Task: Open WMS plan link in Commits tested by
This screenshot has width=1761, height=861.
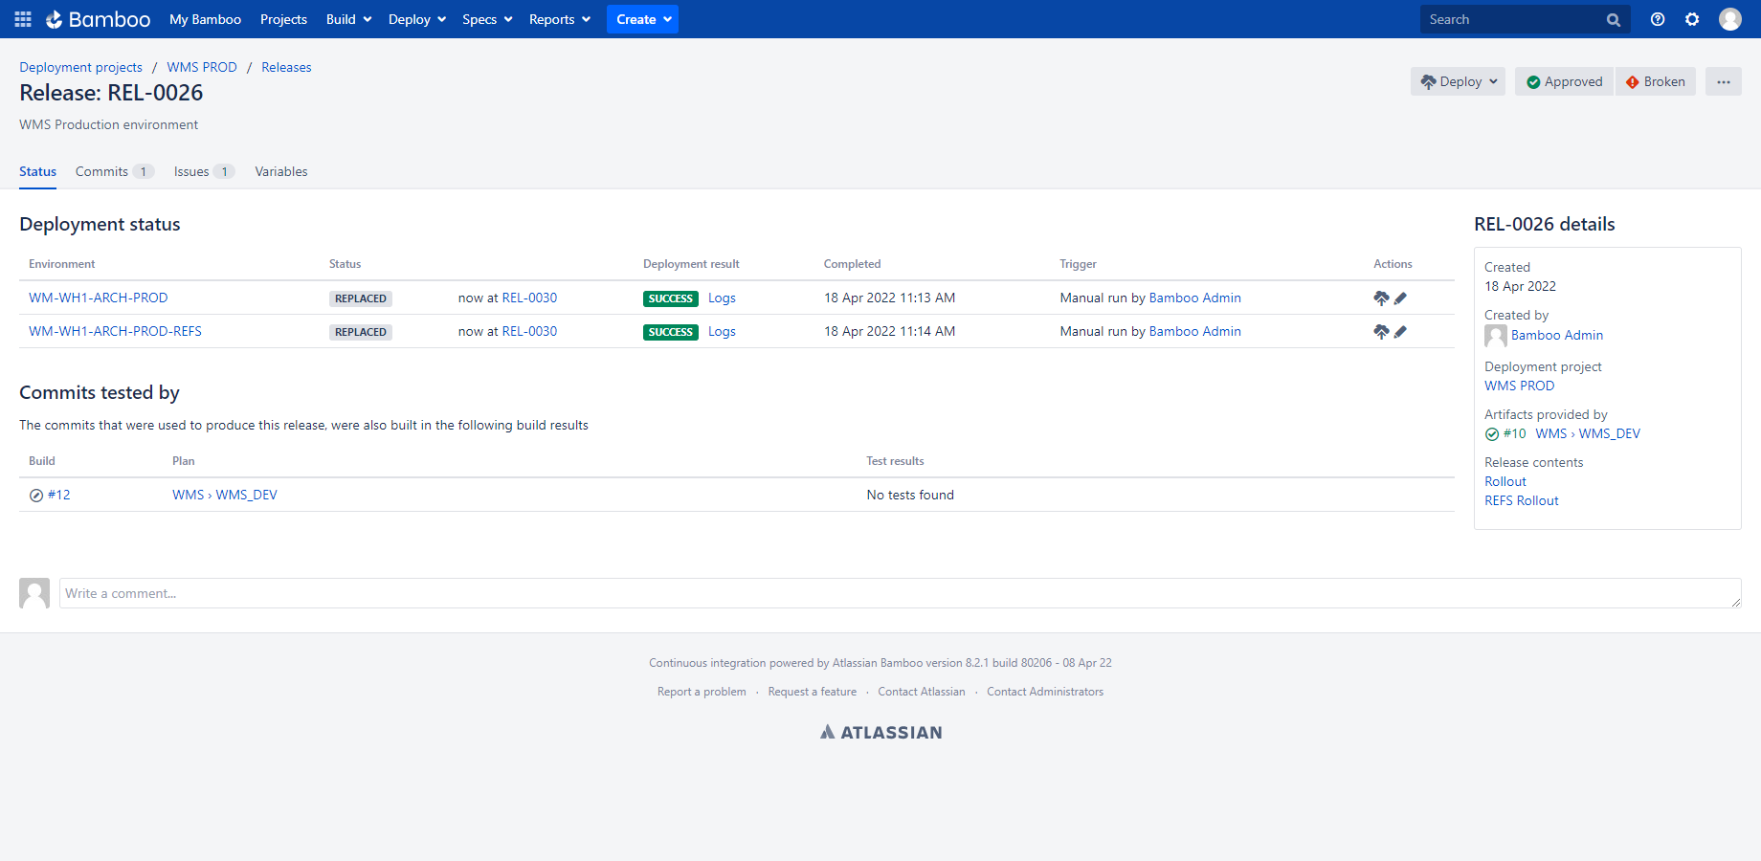Action: coord(188,496)
